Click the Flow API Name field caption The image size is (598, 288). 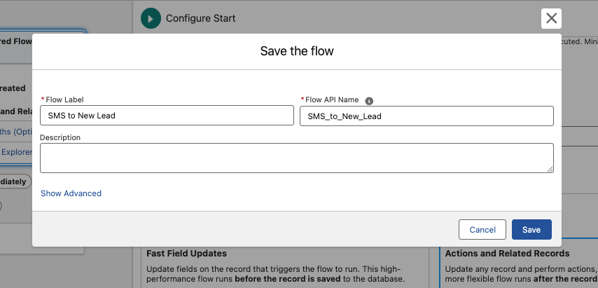[x=333, y=100]
